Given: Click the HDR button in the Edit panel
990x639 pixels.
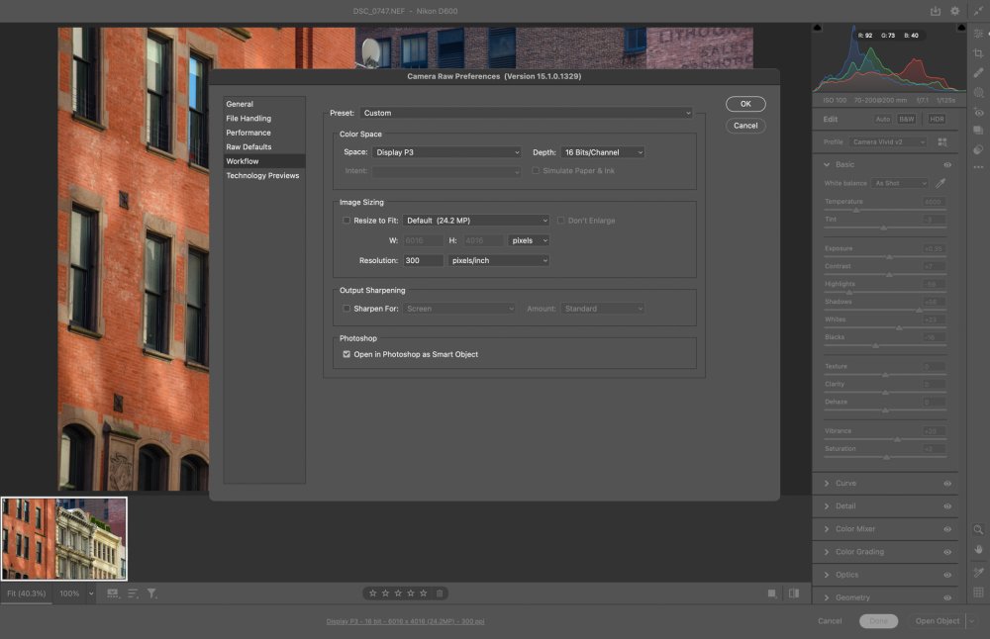Looking at the screenshot, I should tap(937, 120).
